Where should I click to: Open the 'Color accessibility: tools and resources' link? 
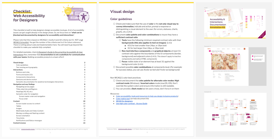pyautogui.click(x=147, y=96)
